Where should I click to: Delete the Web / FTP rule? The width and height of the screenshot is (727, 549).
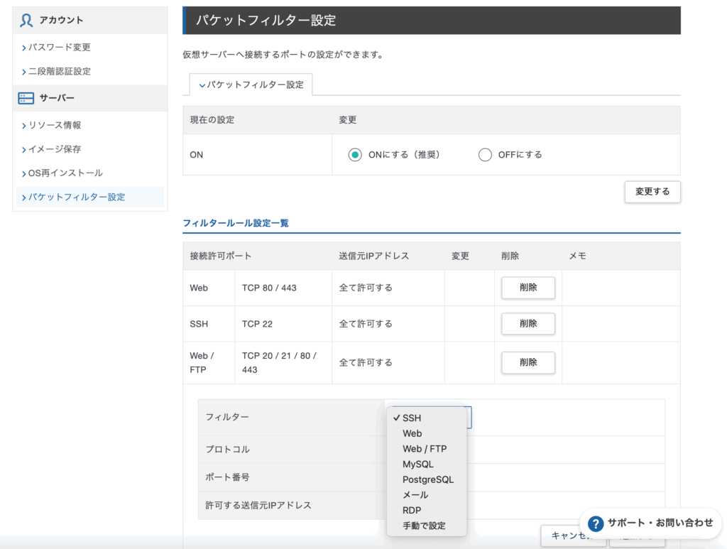coord(528,362)
